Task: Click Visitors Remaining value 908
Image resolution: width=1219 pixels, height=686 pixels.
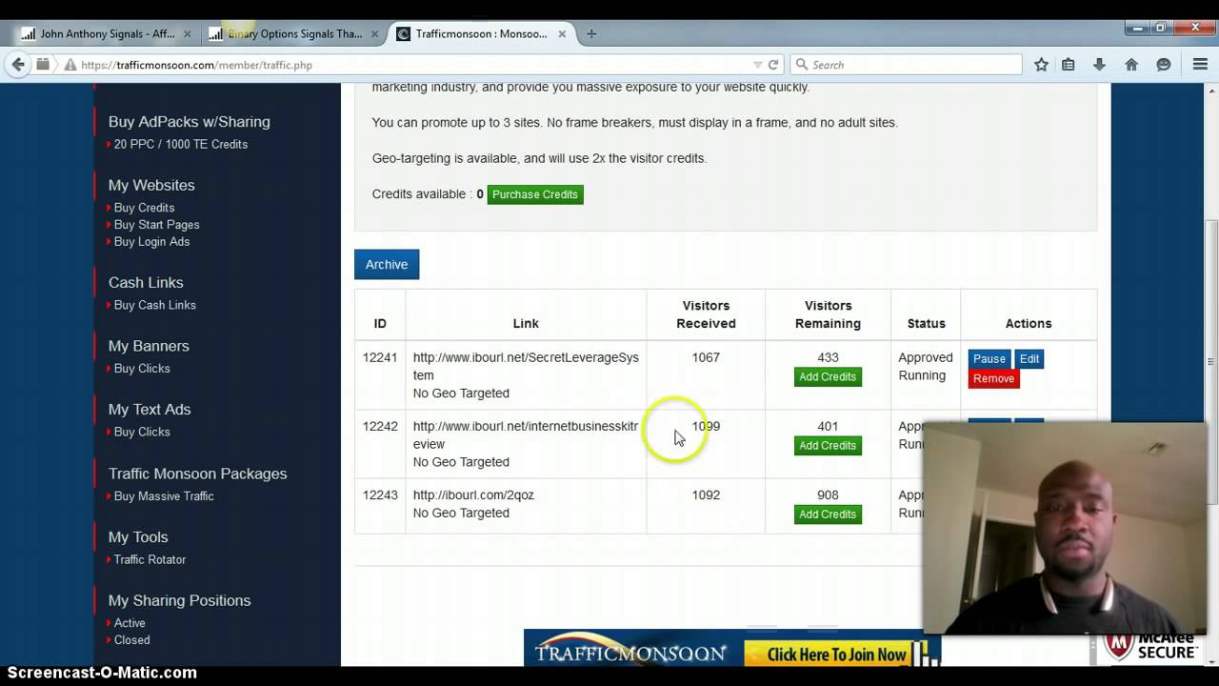Action: (828, 495)
